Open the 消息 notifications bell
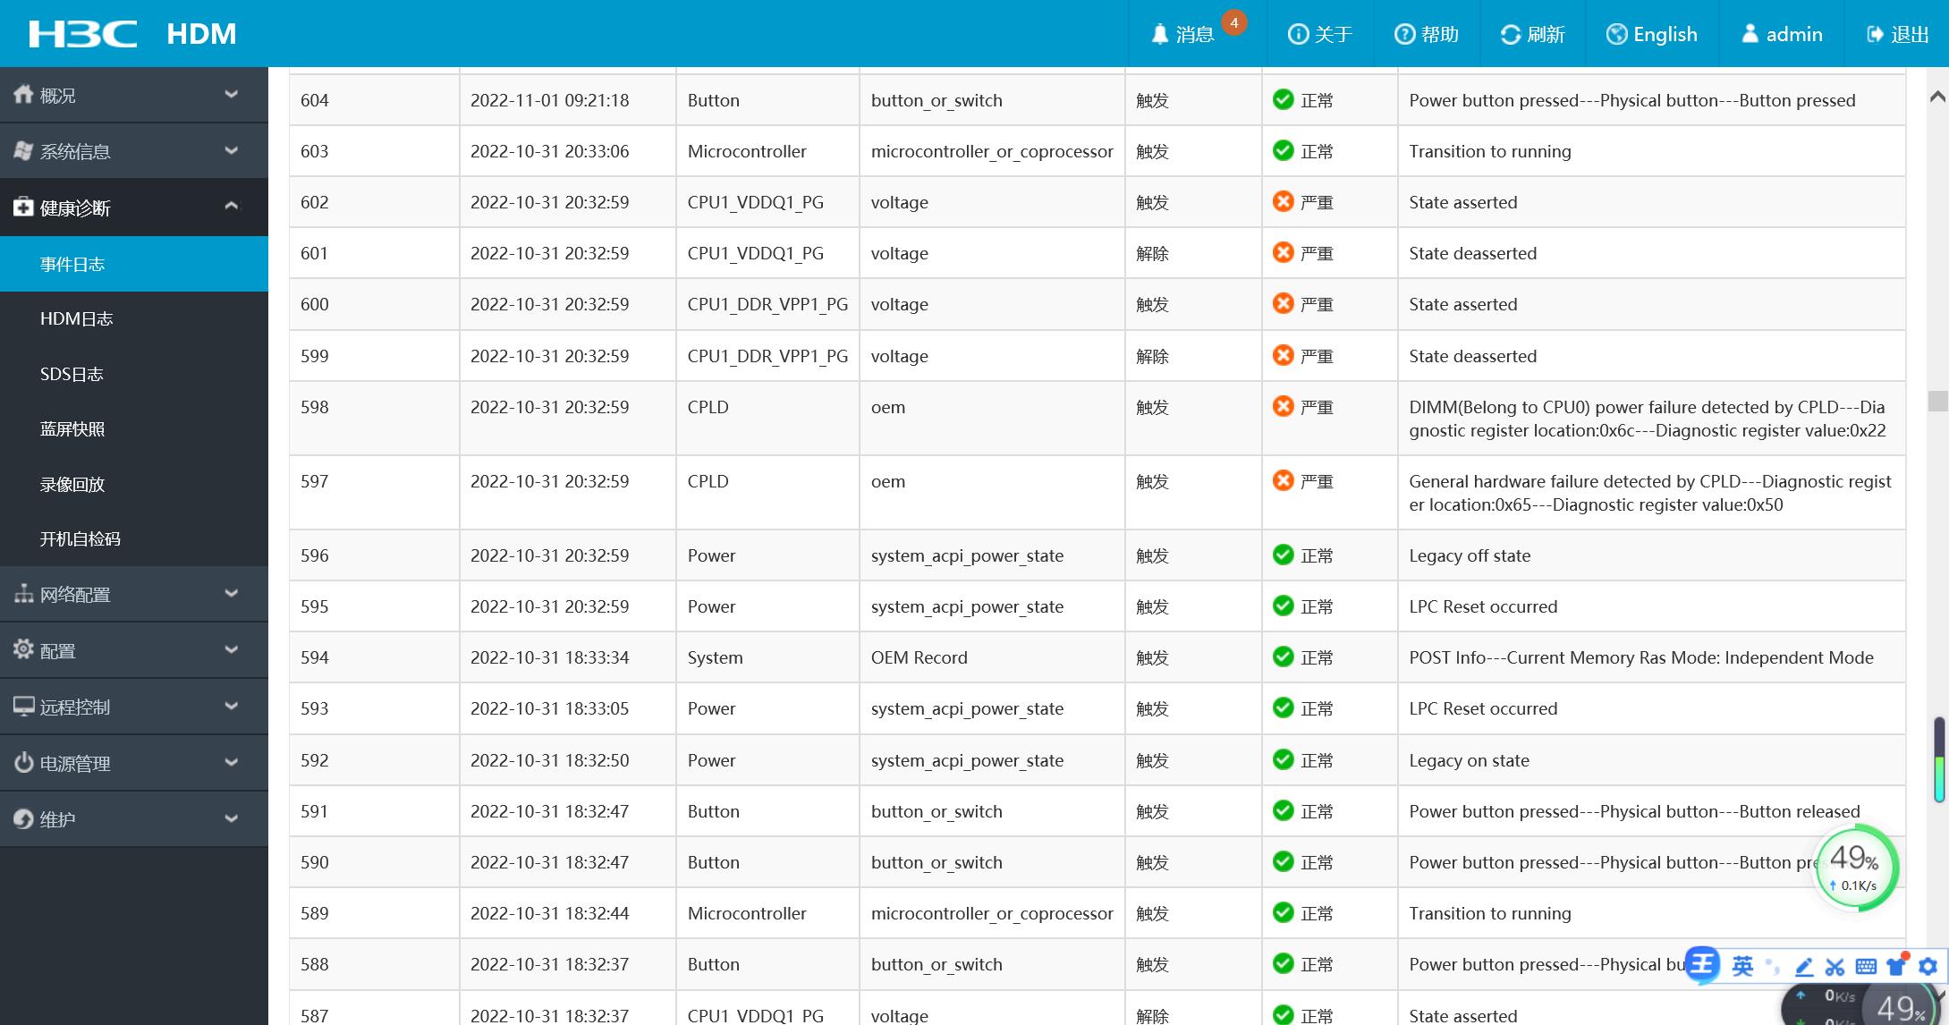 pyautogui.click(x=1160, y=35)
